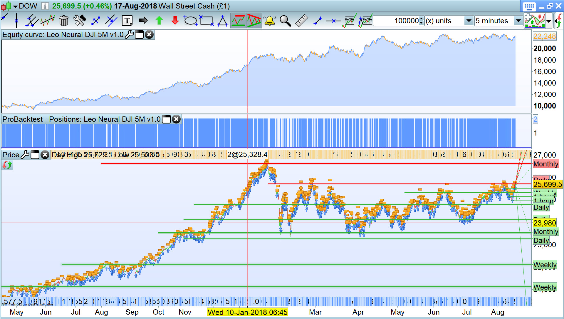Select the triangle drawing tool

coord(223,21)
